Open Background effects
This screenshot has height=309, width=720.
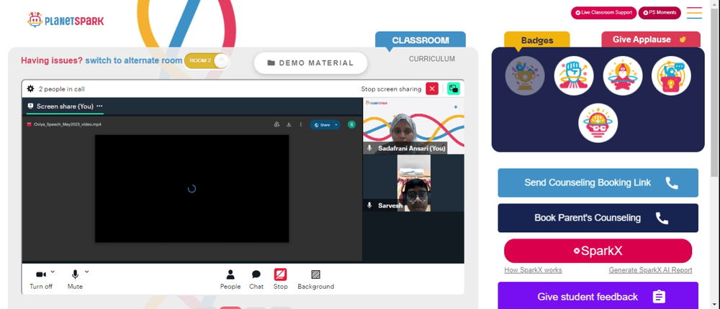point(316,280)
